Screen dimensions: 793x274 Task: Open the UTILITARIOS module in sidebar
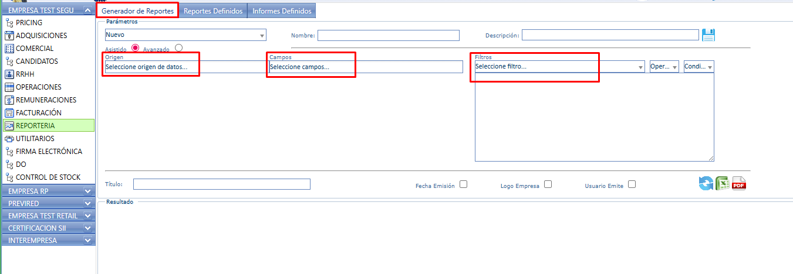pos(35,139)
